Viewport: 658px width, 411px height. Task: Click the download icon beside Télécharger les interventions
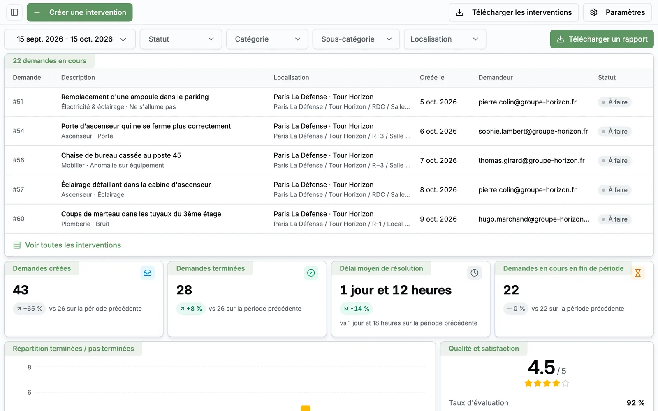(x=460, y=12)
